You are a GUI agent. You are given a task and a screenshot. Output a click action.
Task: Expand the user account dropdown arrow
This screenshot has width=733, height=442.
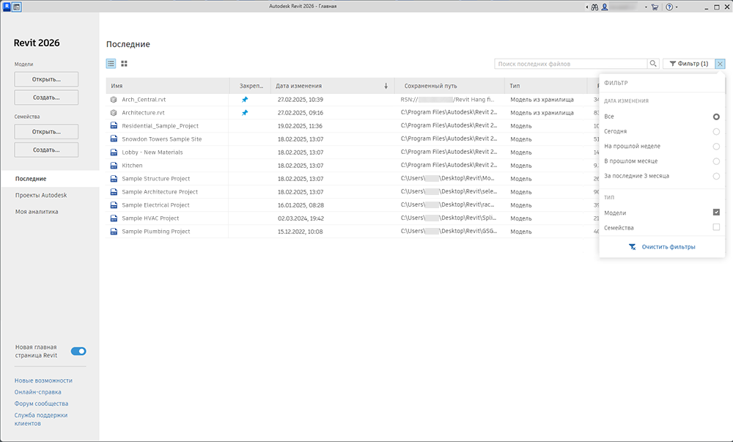(x=646, y=7)
